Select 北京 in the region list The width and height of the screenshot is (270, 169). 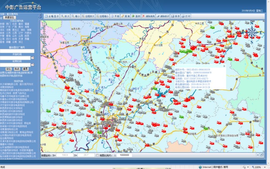pos(15,24)
